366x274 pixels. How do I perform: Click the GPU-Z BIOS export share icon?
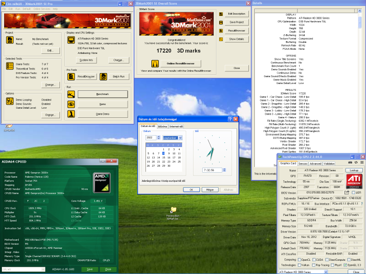point(347,192)
